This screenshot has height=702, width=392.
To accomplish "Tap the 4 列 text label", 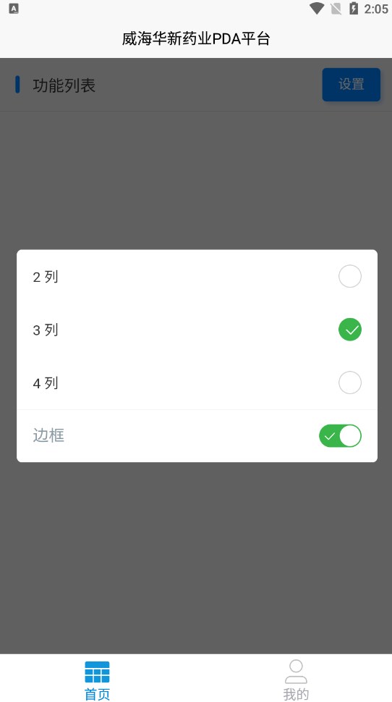I will tap(46, 383).
